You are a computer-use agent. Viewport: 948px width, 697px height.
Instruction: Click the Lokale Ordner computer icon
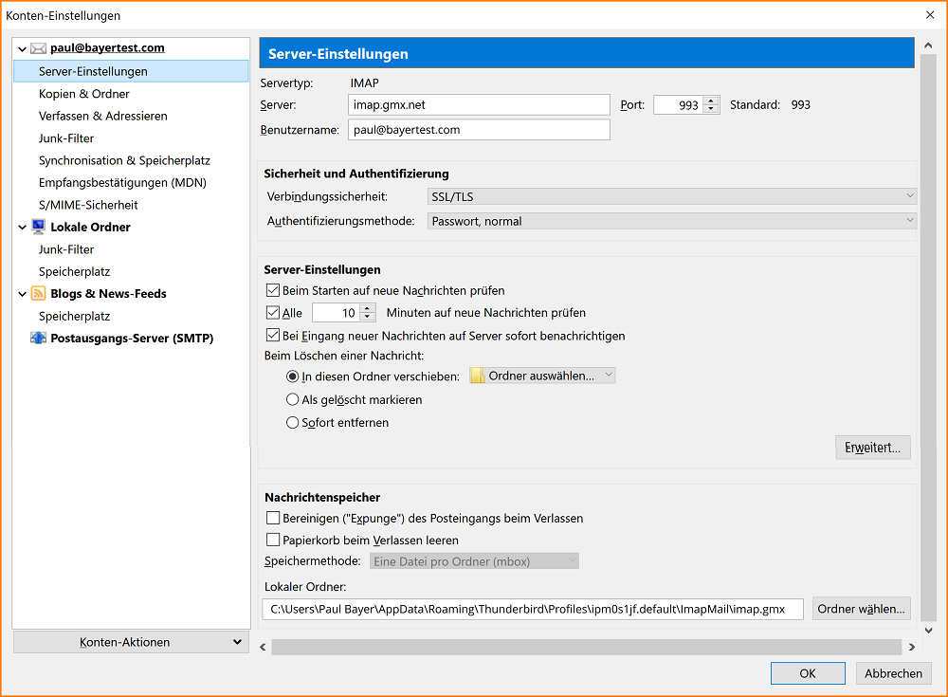pyautogui.click(x=38, y=227)
